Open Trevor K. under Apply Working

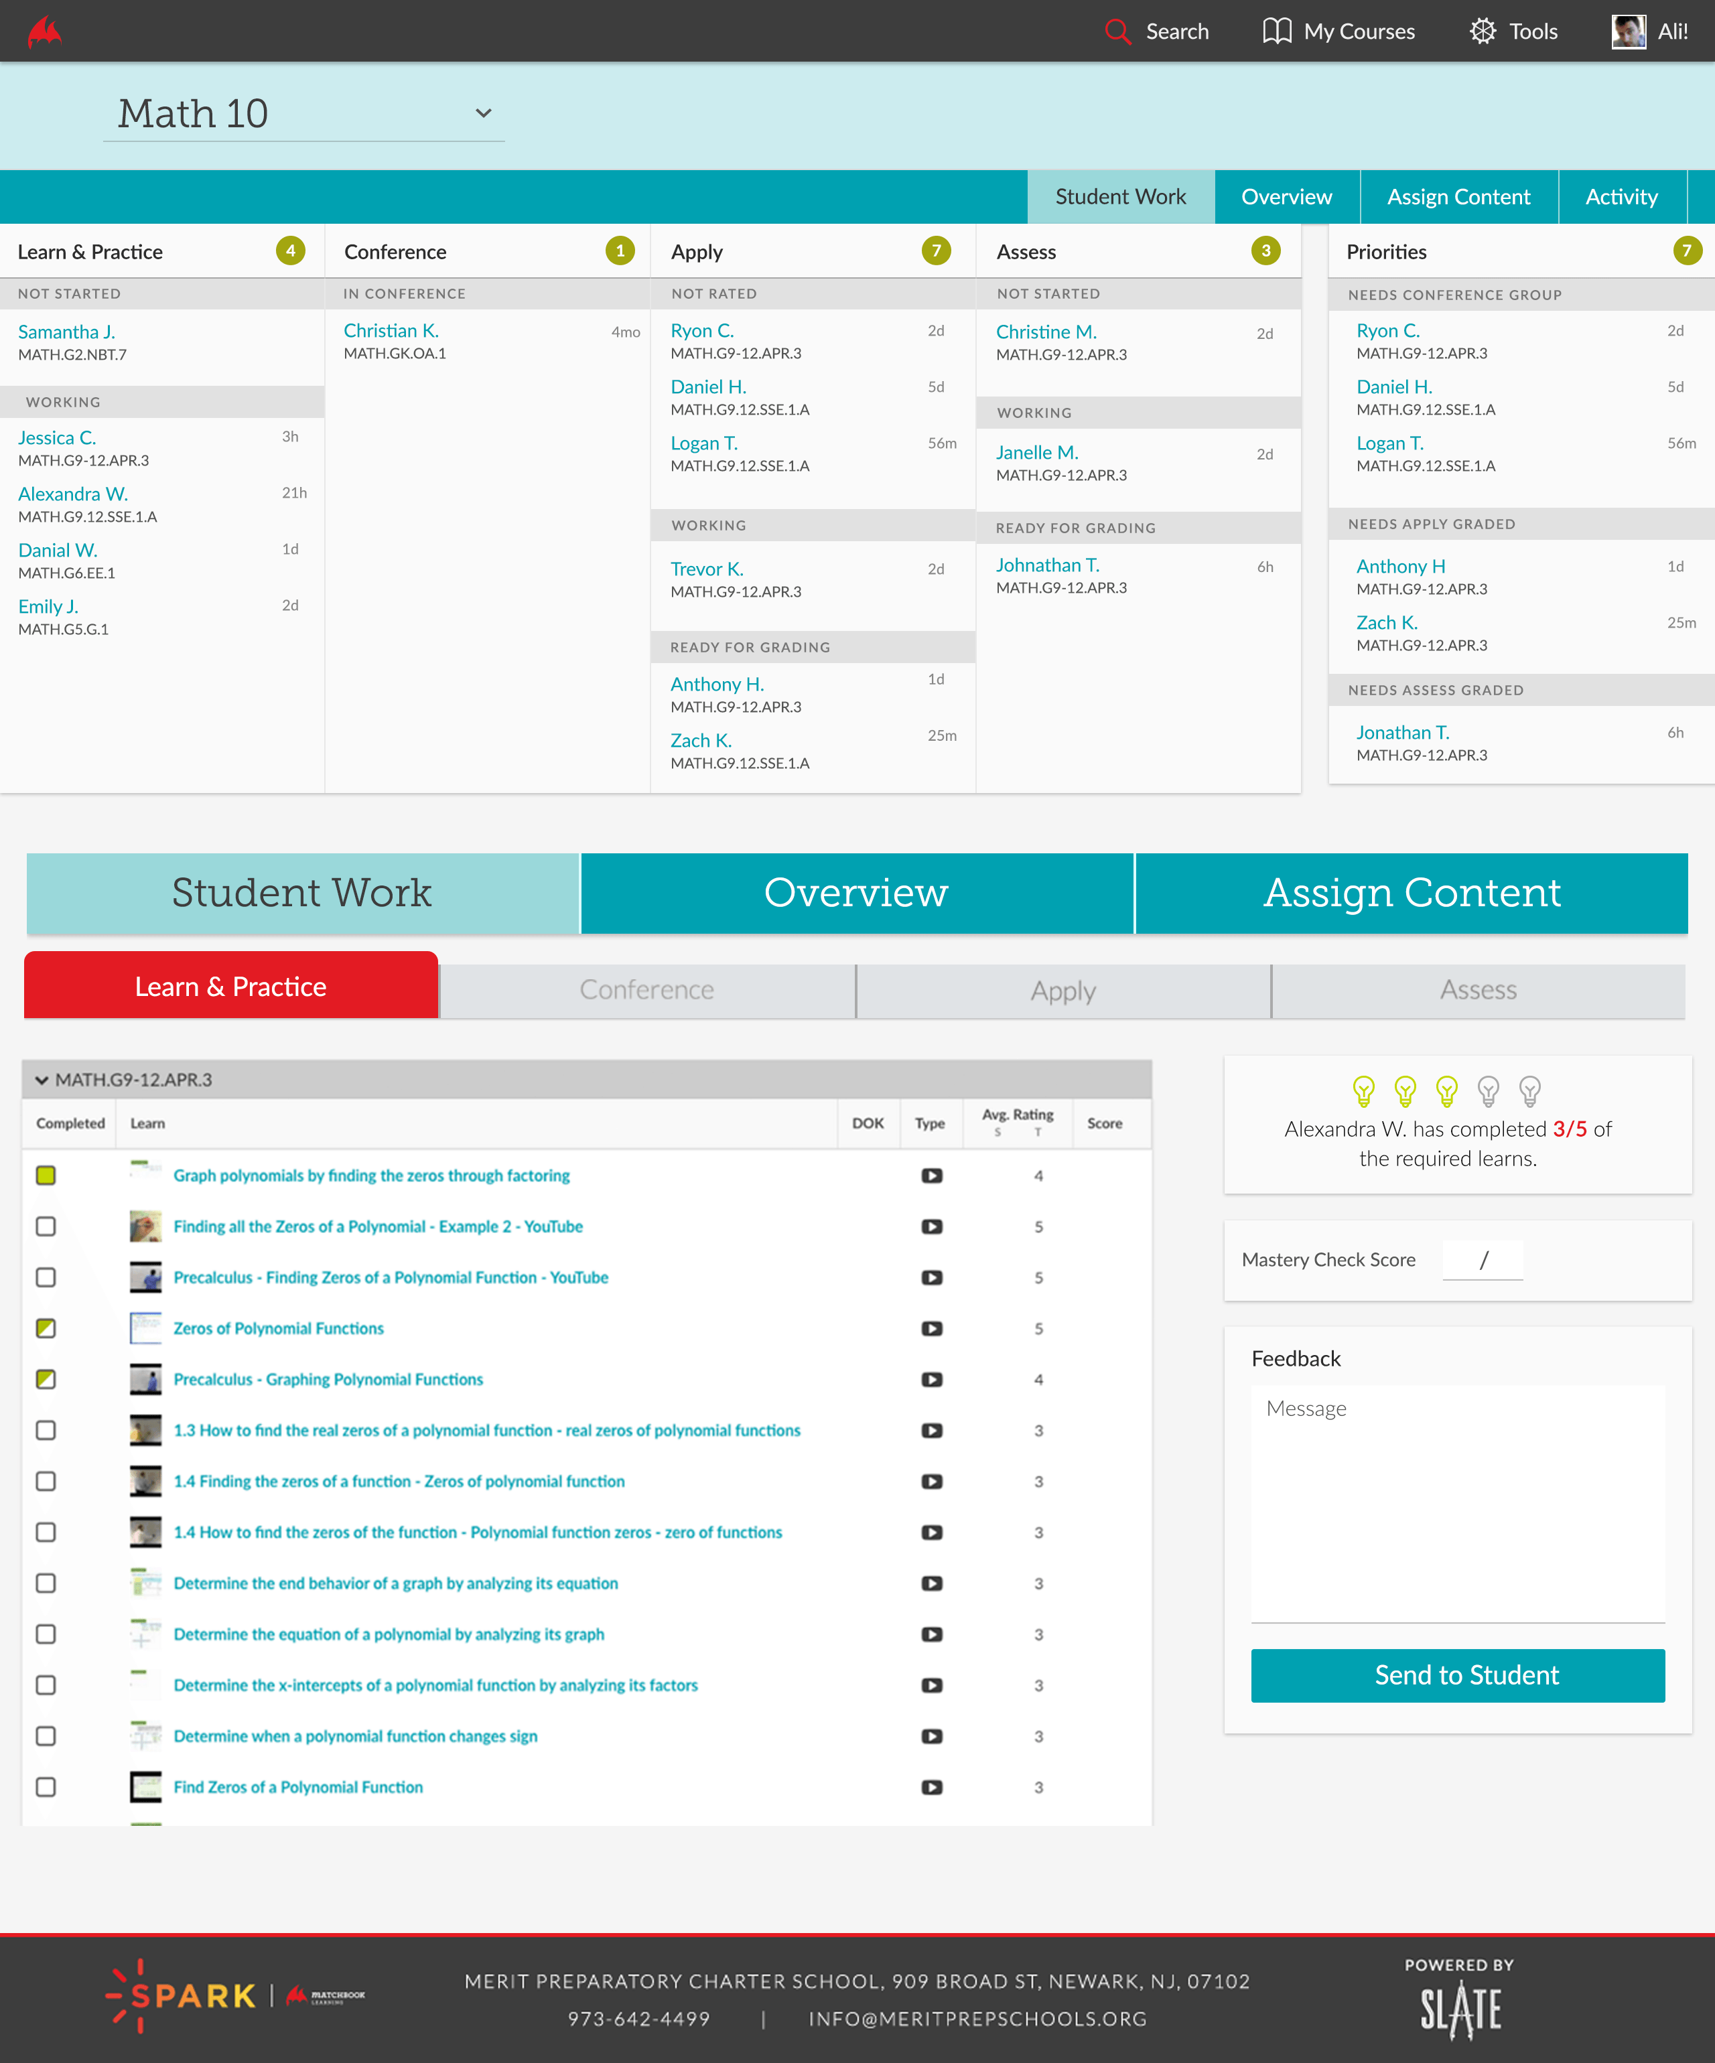click(707, 570)
